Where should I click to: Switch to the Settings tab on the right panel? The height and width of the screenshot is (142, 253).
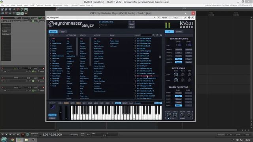pyautogui.click(x=179, y=32)
